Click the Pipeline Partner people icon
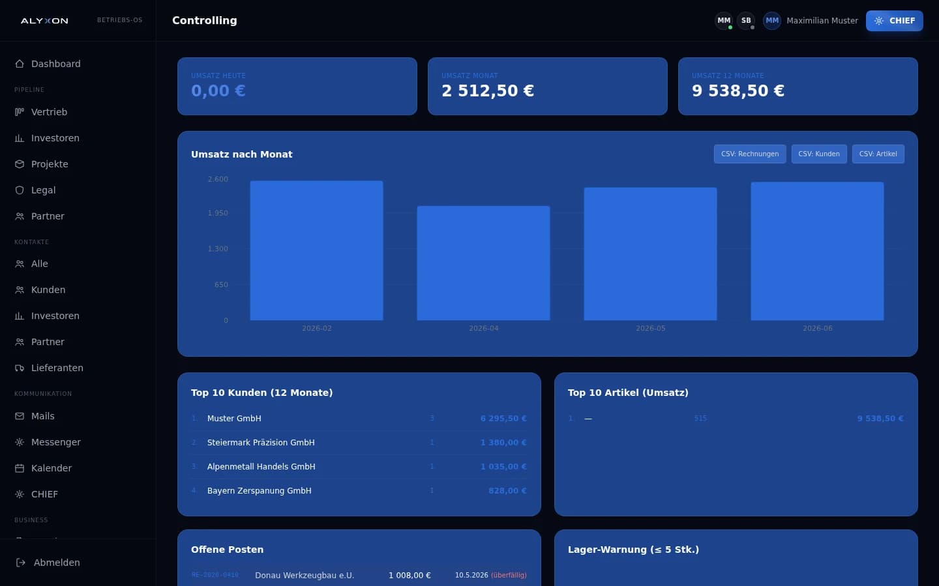Screen dimensions: 939x586 pyautogui.click(x=20, y=216)
